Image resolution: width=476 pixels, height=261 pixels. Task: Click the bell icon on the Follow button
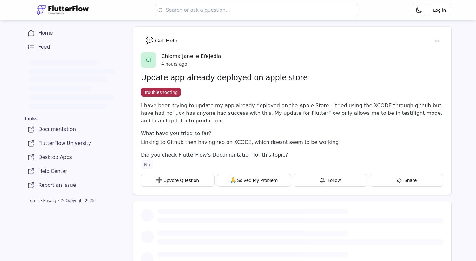[x=322, y=180]
